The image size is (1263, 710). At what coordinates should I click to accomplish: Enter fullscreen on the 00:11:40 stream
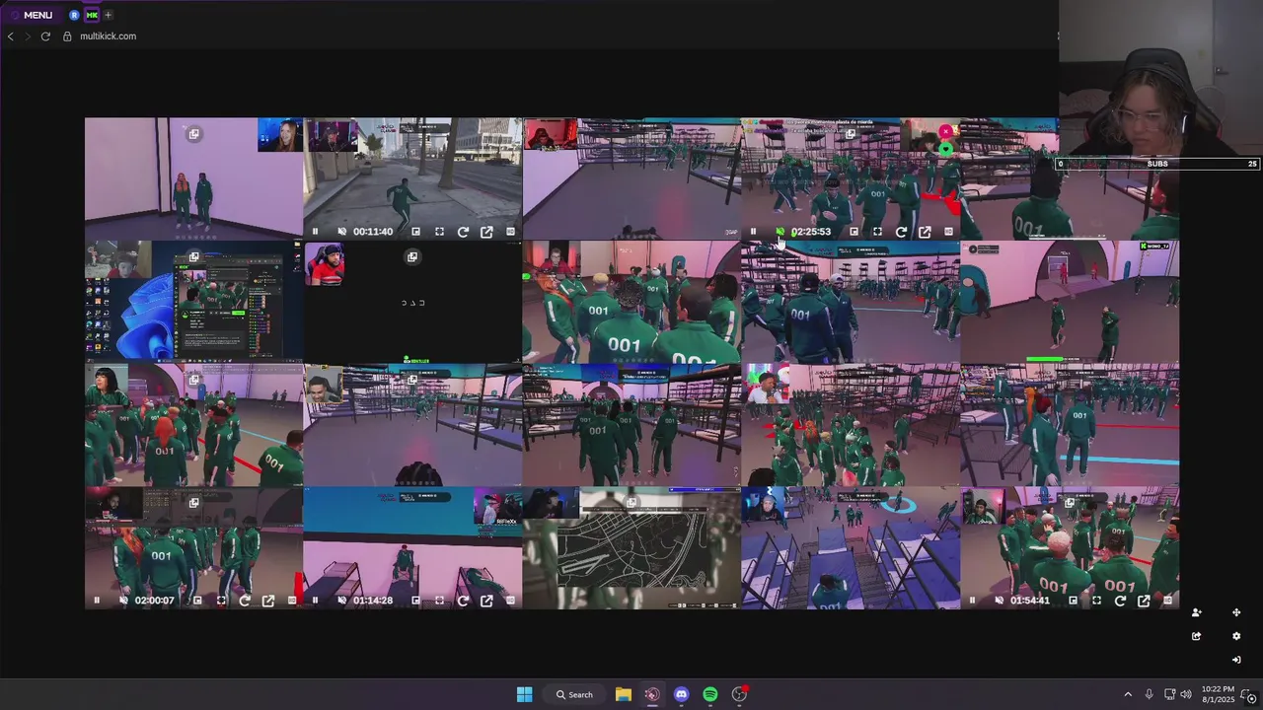click(439, 232)
